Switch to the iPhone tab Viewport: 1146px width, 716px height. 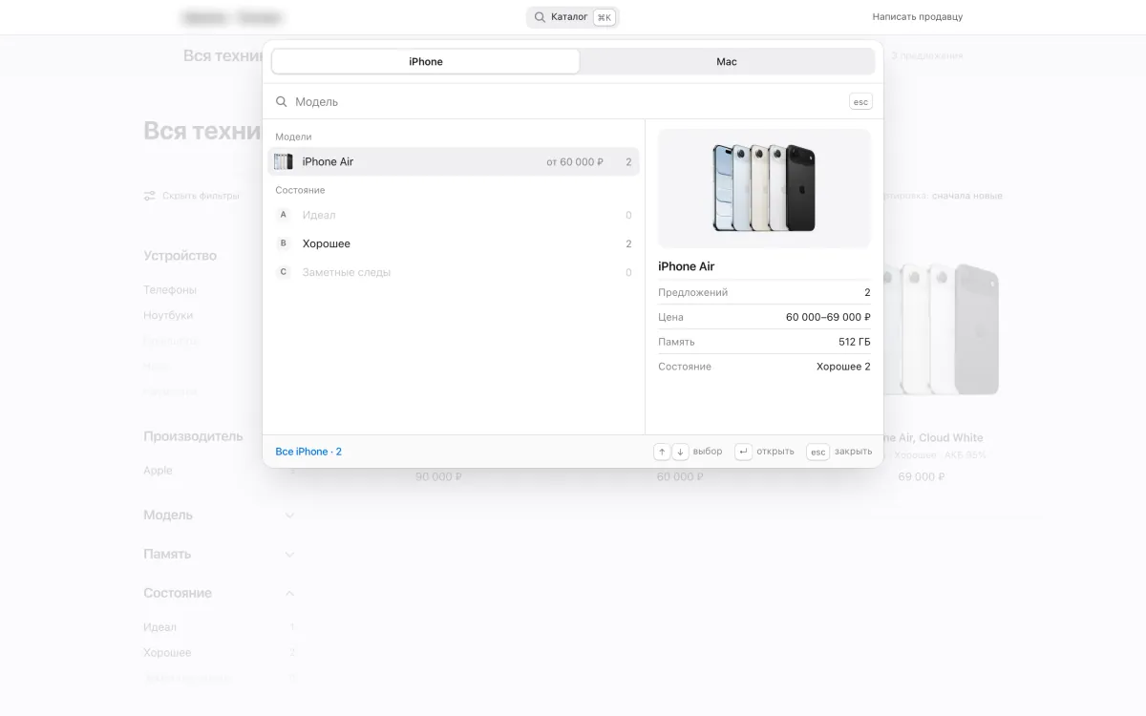tap(425, 61)
